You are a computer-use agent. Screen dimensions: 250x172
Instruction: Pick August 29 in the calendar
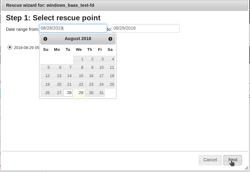coord(79,93)
